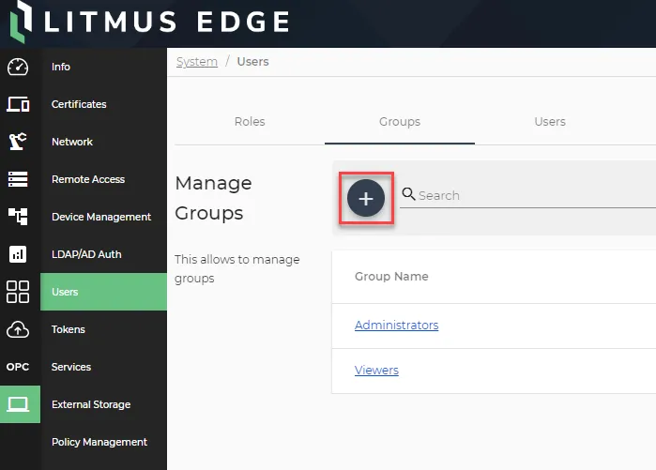Click the stacked server list icon
Screen dimensions: 656x470
point(18,179)
